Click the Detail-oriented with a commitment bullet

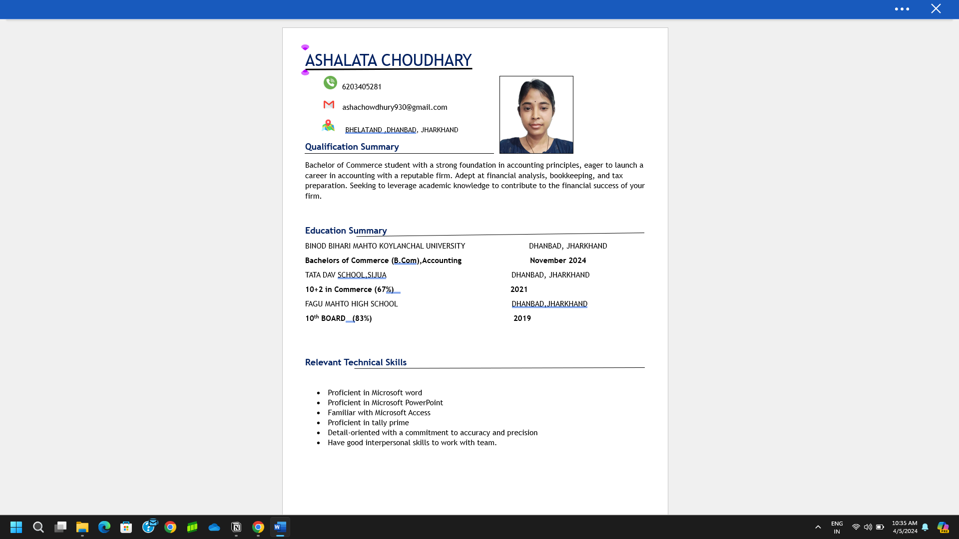coord(433,433)
